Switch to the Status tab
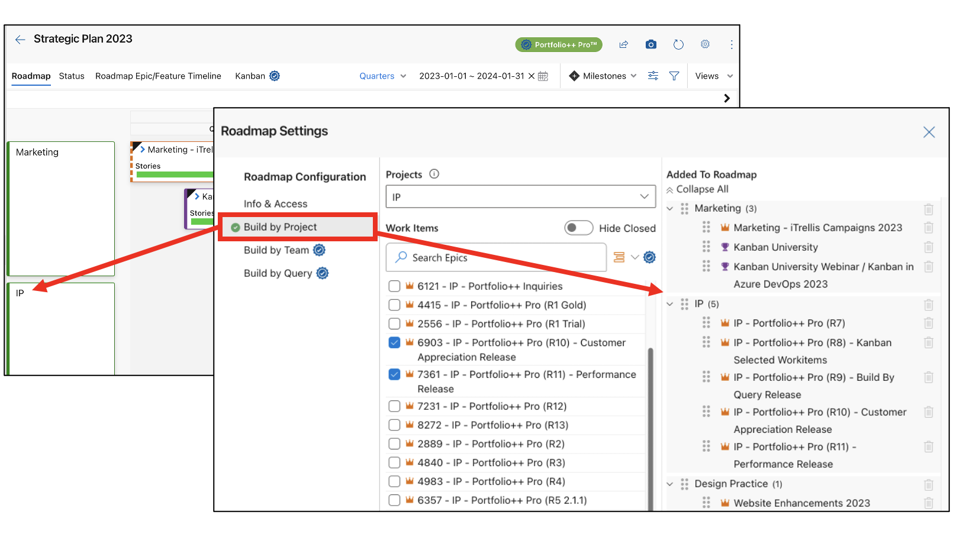 (72, 76)
